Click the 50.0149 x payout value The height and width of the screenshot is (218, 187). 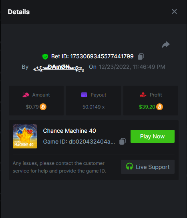point(93,107)
